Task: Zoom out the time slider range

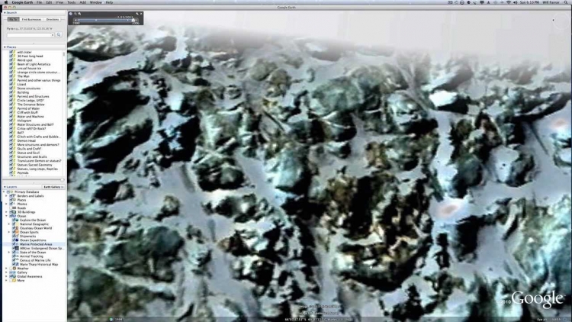Action: 76,14
